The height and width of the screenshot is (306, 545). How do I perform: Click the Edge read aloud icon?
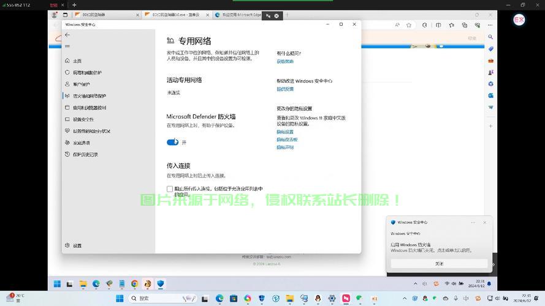(397, 25)
